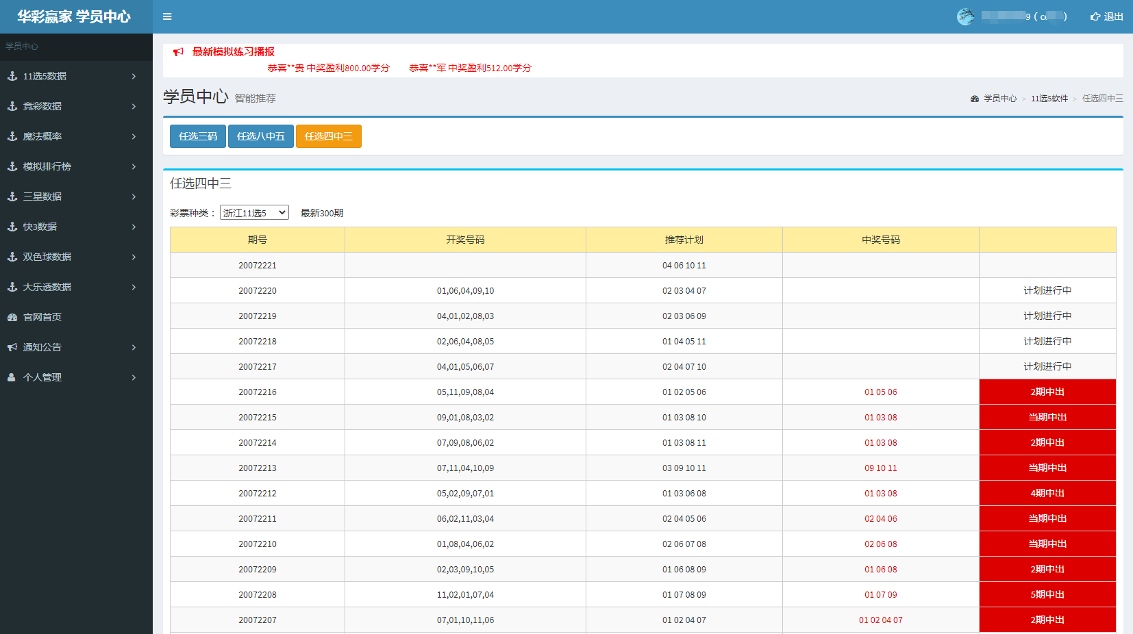Click the anchor icon beside 魔法概率
The height and width of the screenshot is (634, 1133).
12,136
